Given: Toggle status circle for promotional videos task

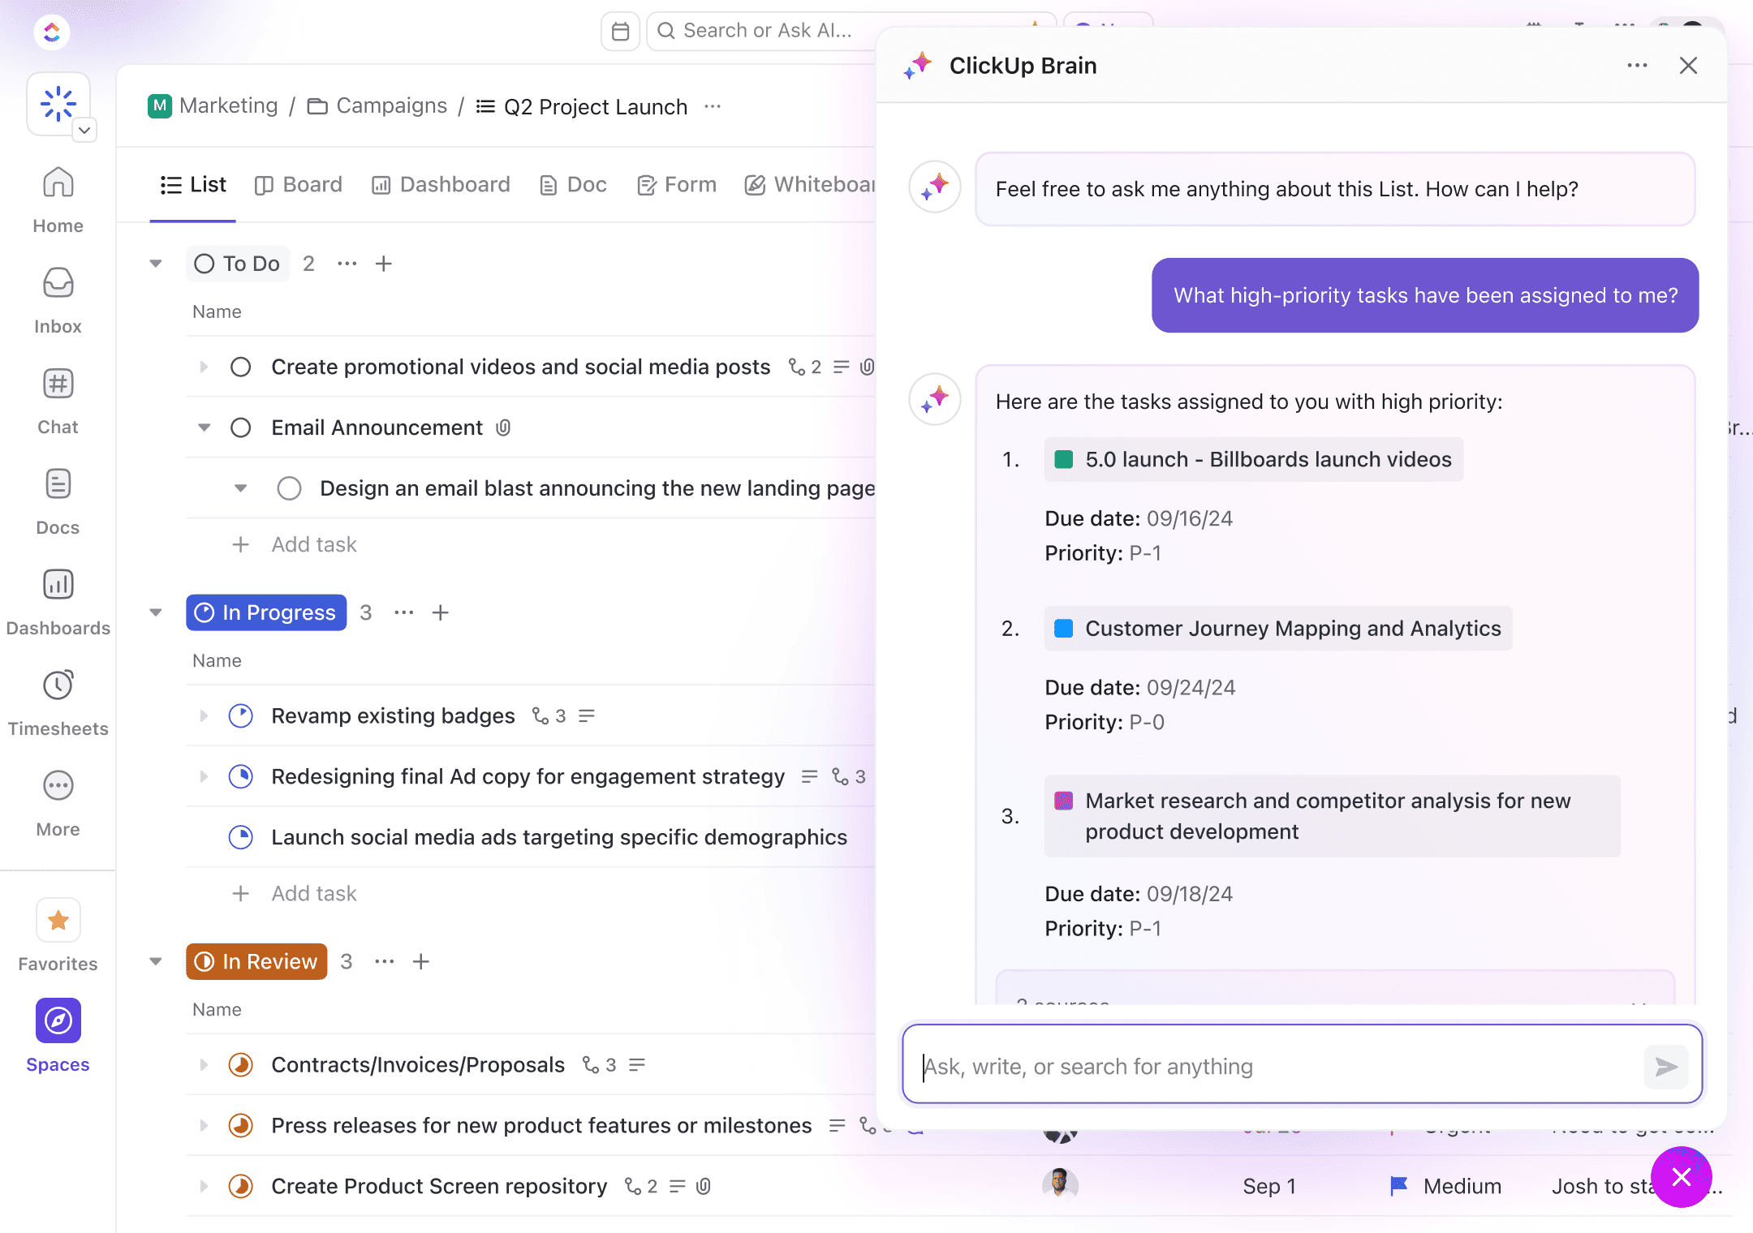Looking at the screenshot, I should coord(241,367).
